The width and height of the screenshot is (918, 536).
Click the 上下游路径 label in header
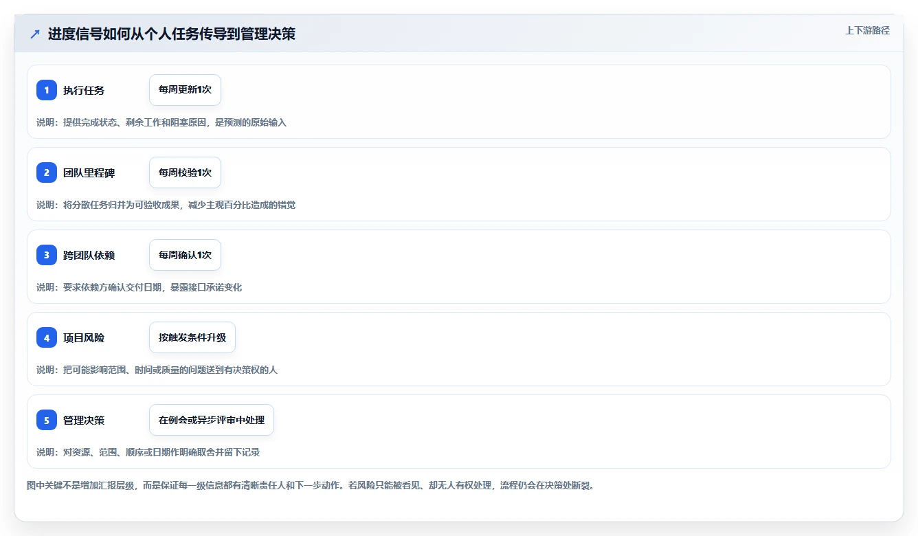click(867, 30)
